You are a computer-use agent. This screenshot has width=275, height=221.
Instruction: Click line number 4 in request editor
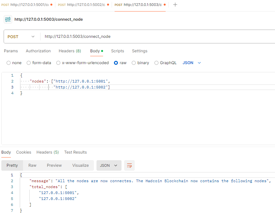click(12, 93)
